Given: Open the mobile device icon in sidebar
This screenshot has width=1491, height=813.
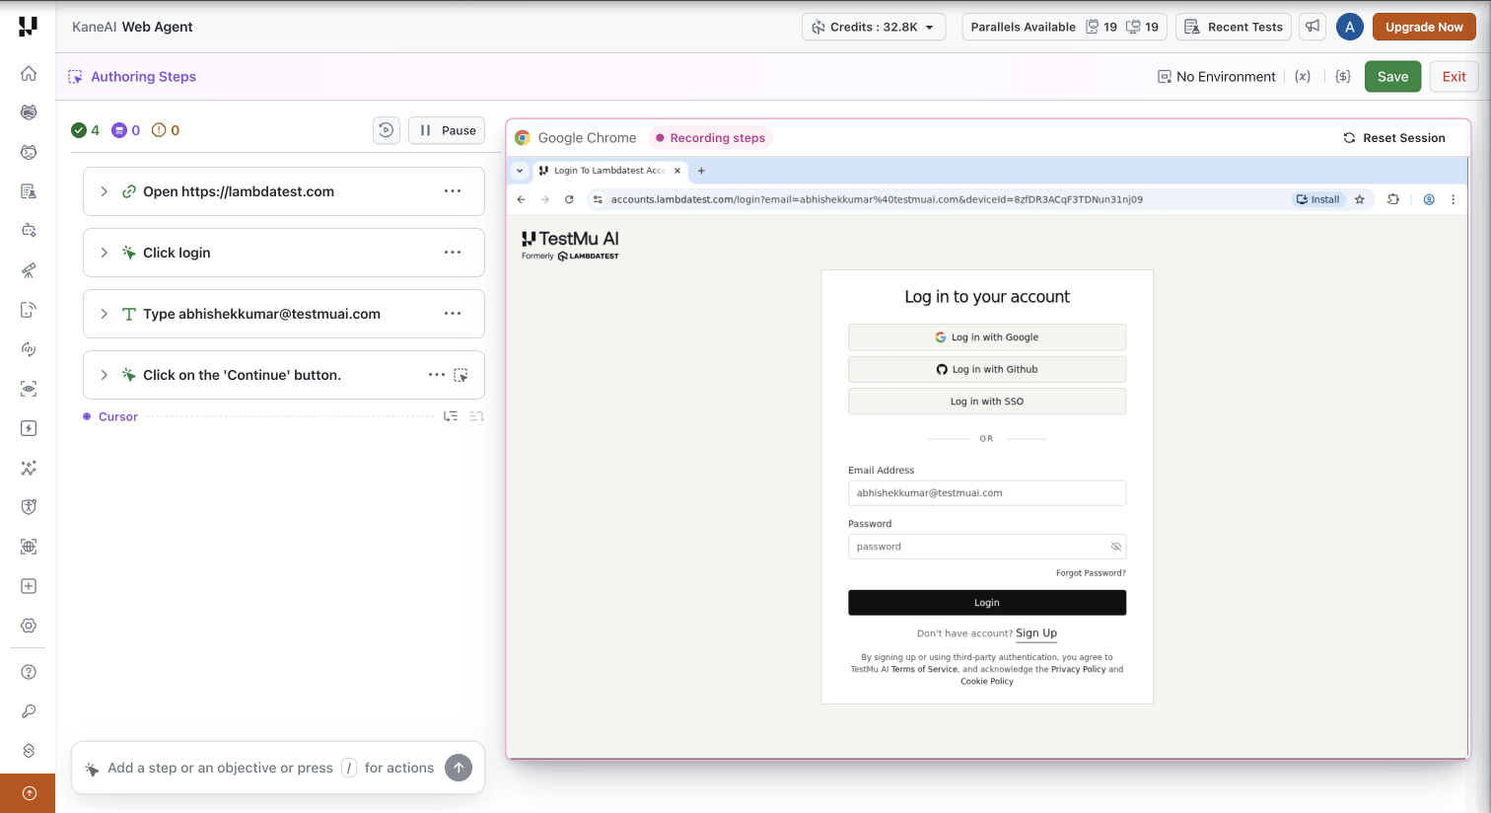Looking at the screenshot, I should (29, 310).
